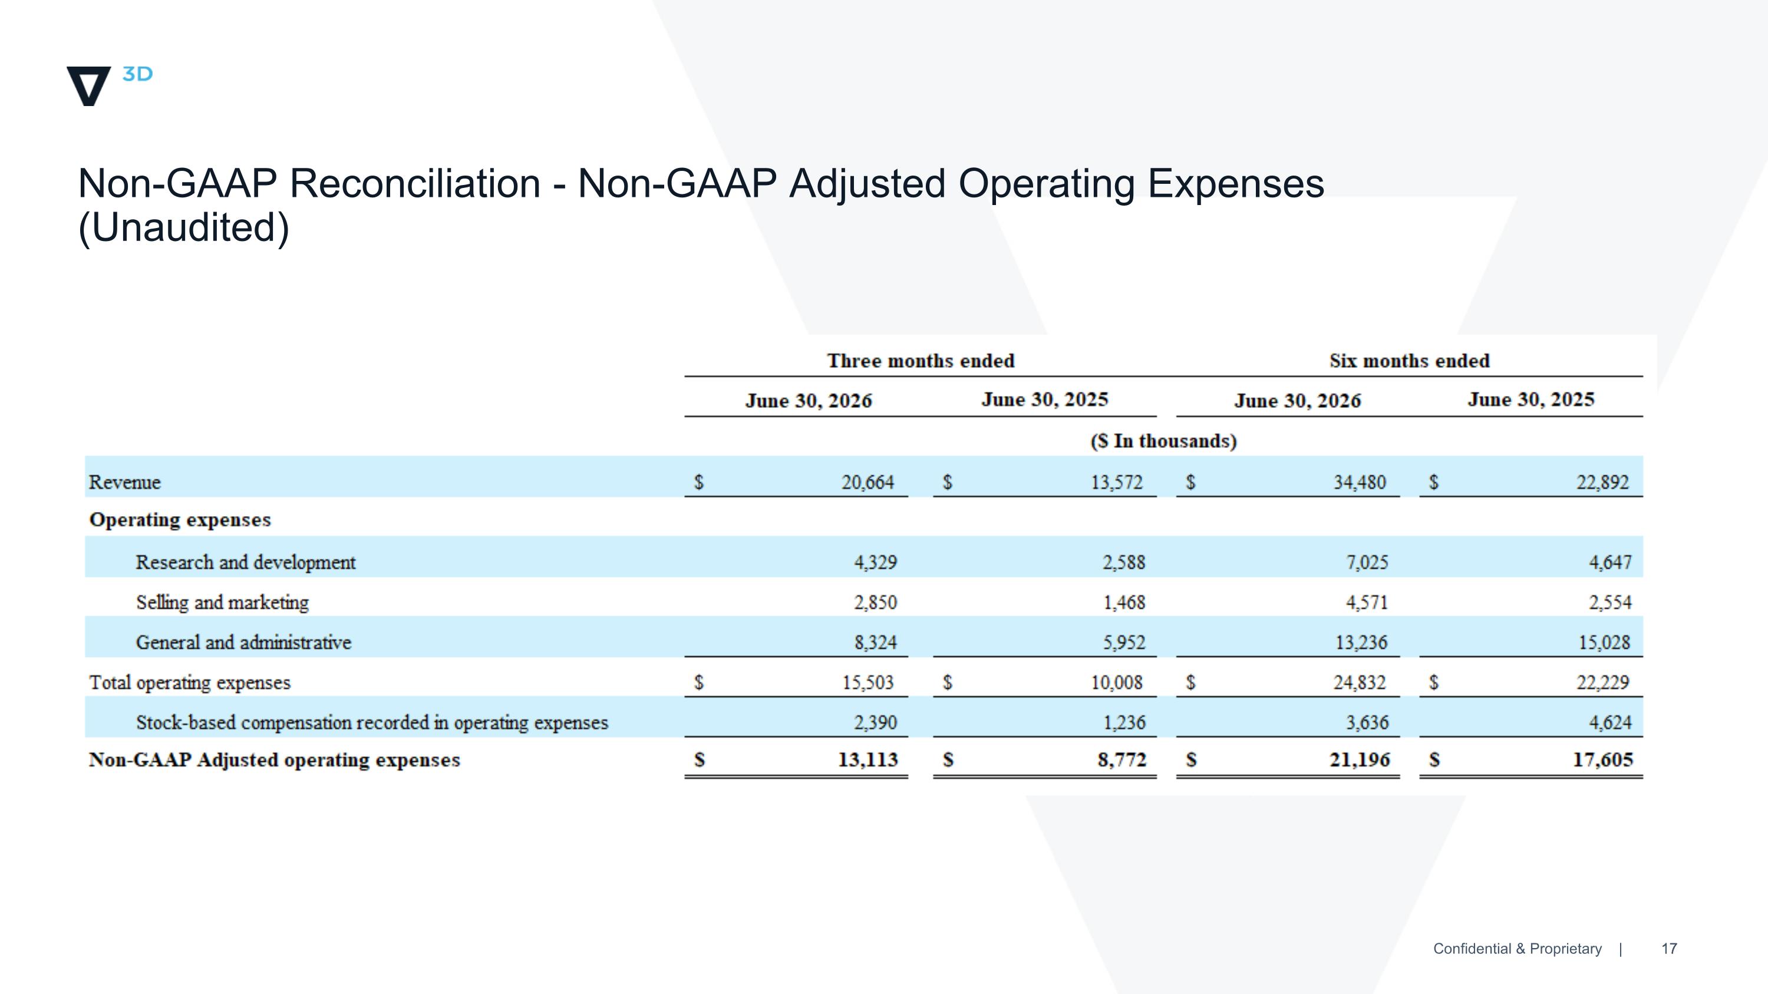Click the research and development value 4,329
Viewport: 1768px width, 994px height.
pyautogui.click(x=875, y=563)
